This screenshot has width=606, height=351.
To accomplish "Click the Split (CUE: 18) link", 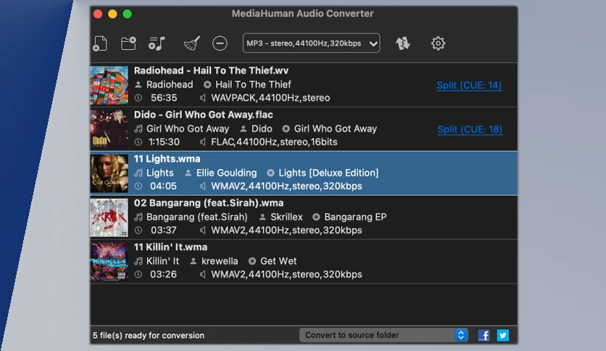I will [x=470, y=129].
